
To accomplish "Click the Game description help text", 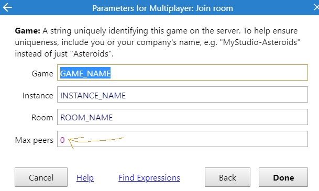I will coord(158,42).
